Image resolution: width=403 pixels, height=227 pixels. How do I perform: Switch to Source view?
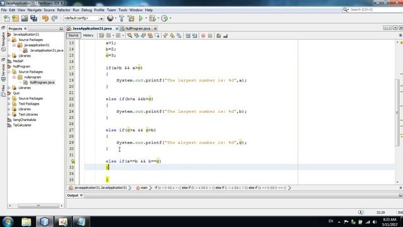73,35
